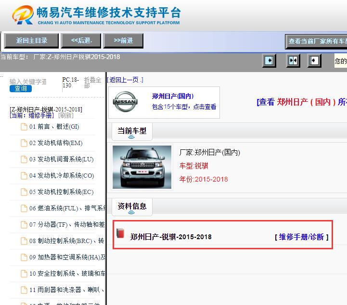Click the 锐骐 pickup truck thumbnail
This screenshot has width=347, height=305.
click(142, 167)
